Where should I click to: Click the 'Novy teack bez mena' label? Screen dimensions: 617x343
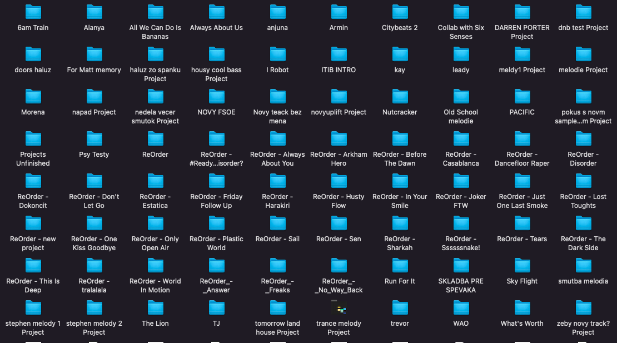click(x=277, y=116)
